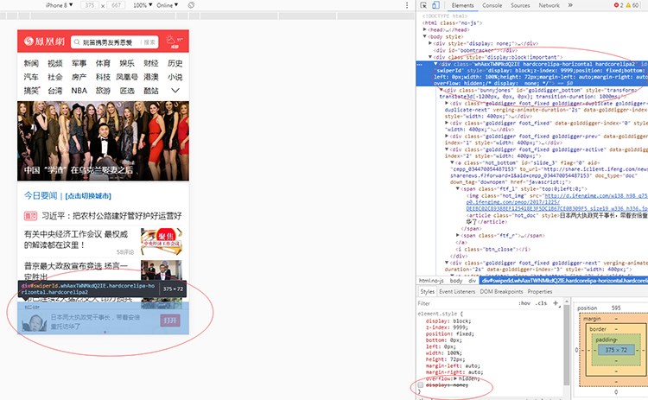648x400 pixels.
Task: Expand the head element node
Action: [x=425, y=29]
